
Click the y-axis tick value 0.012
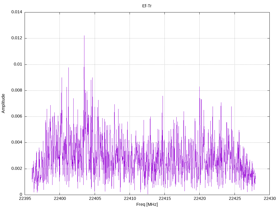(17, 38)
